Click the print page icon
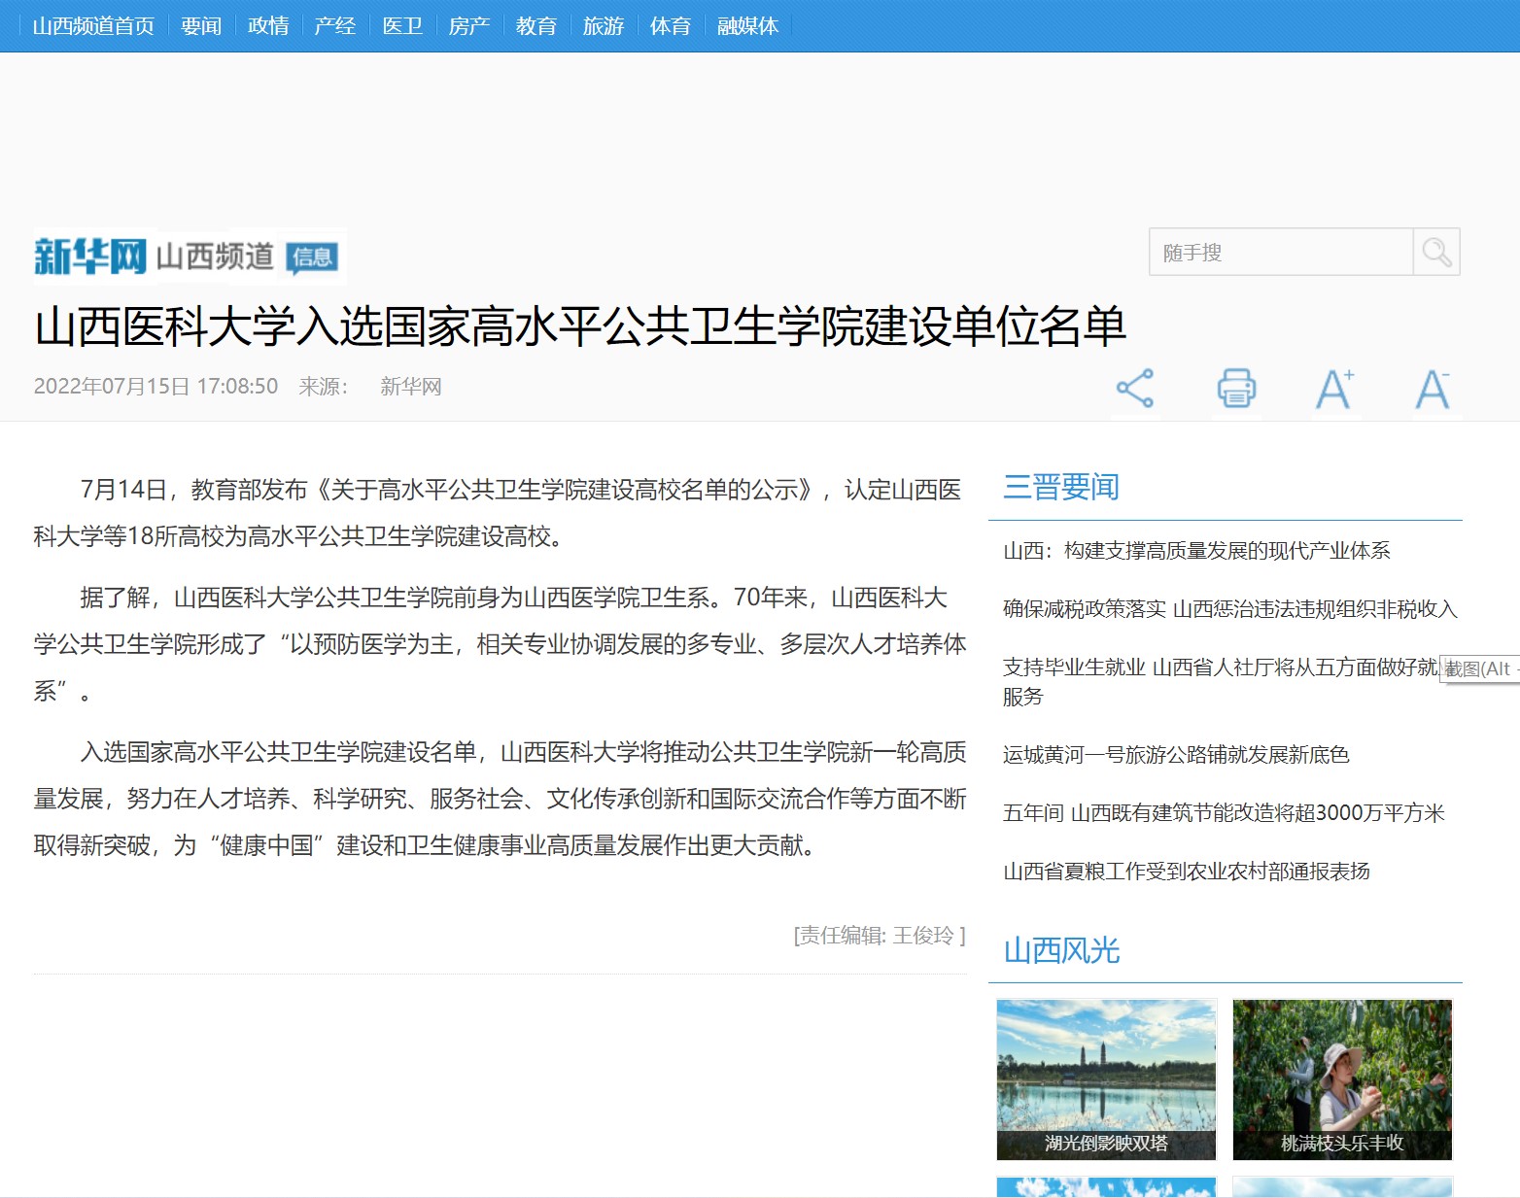This screenshot has width=1520, height=1198. pyautogui.click(x=1236, y=389)
